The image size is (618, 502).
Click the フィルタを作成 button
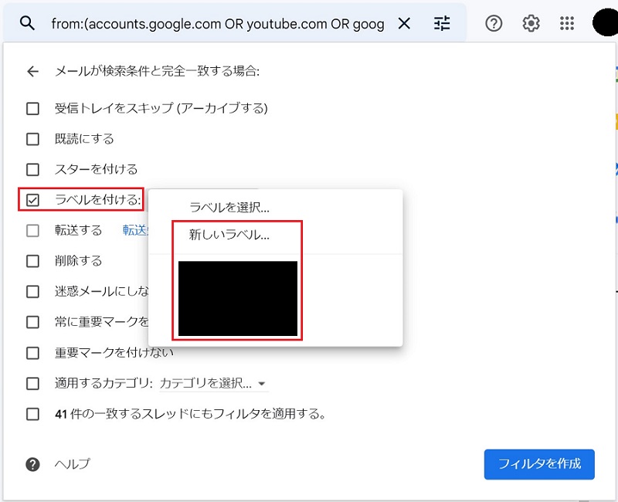[x=539, y=464]
